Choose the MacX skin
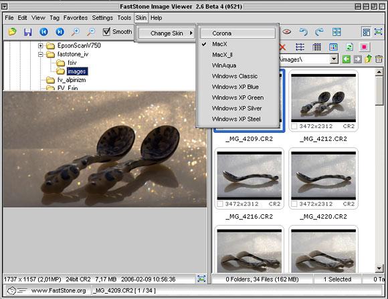This screenshot has height=299, width=388. pos(237,44)
